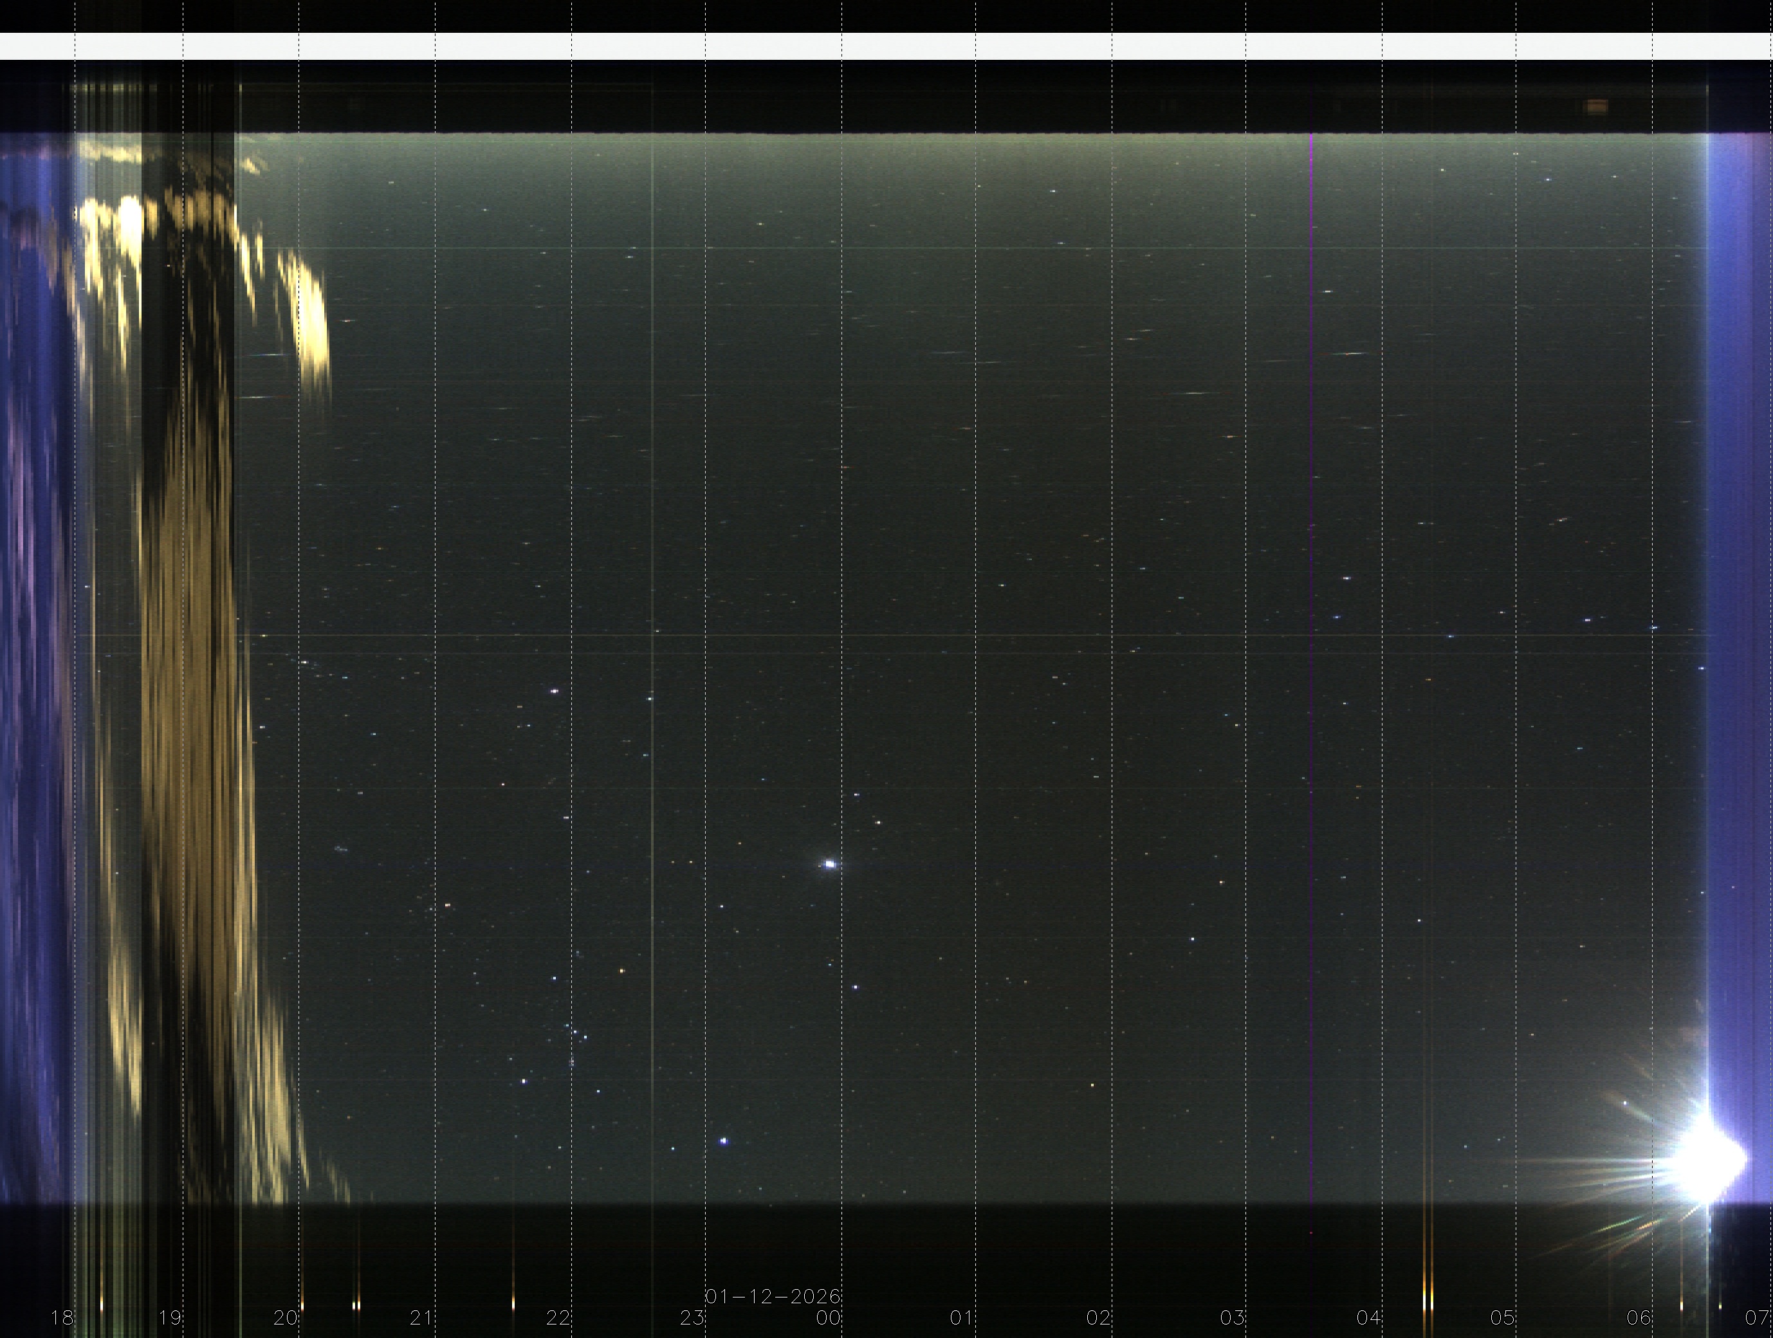Image resolution: width=1773 pixels, height=1338 pixels.
Task: Click the blue star above the 23 label
Action: point(724,1140)
